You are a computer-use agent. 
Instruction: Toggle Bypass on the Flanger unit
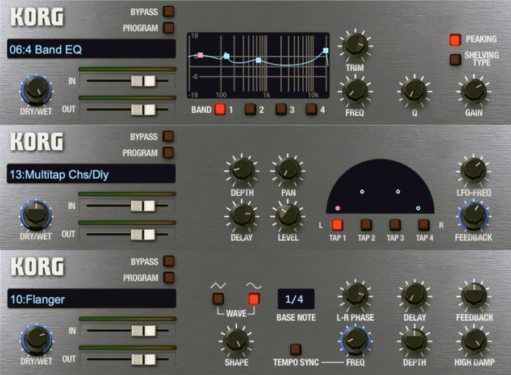pos(169,261)
